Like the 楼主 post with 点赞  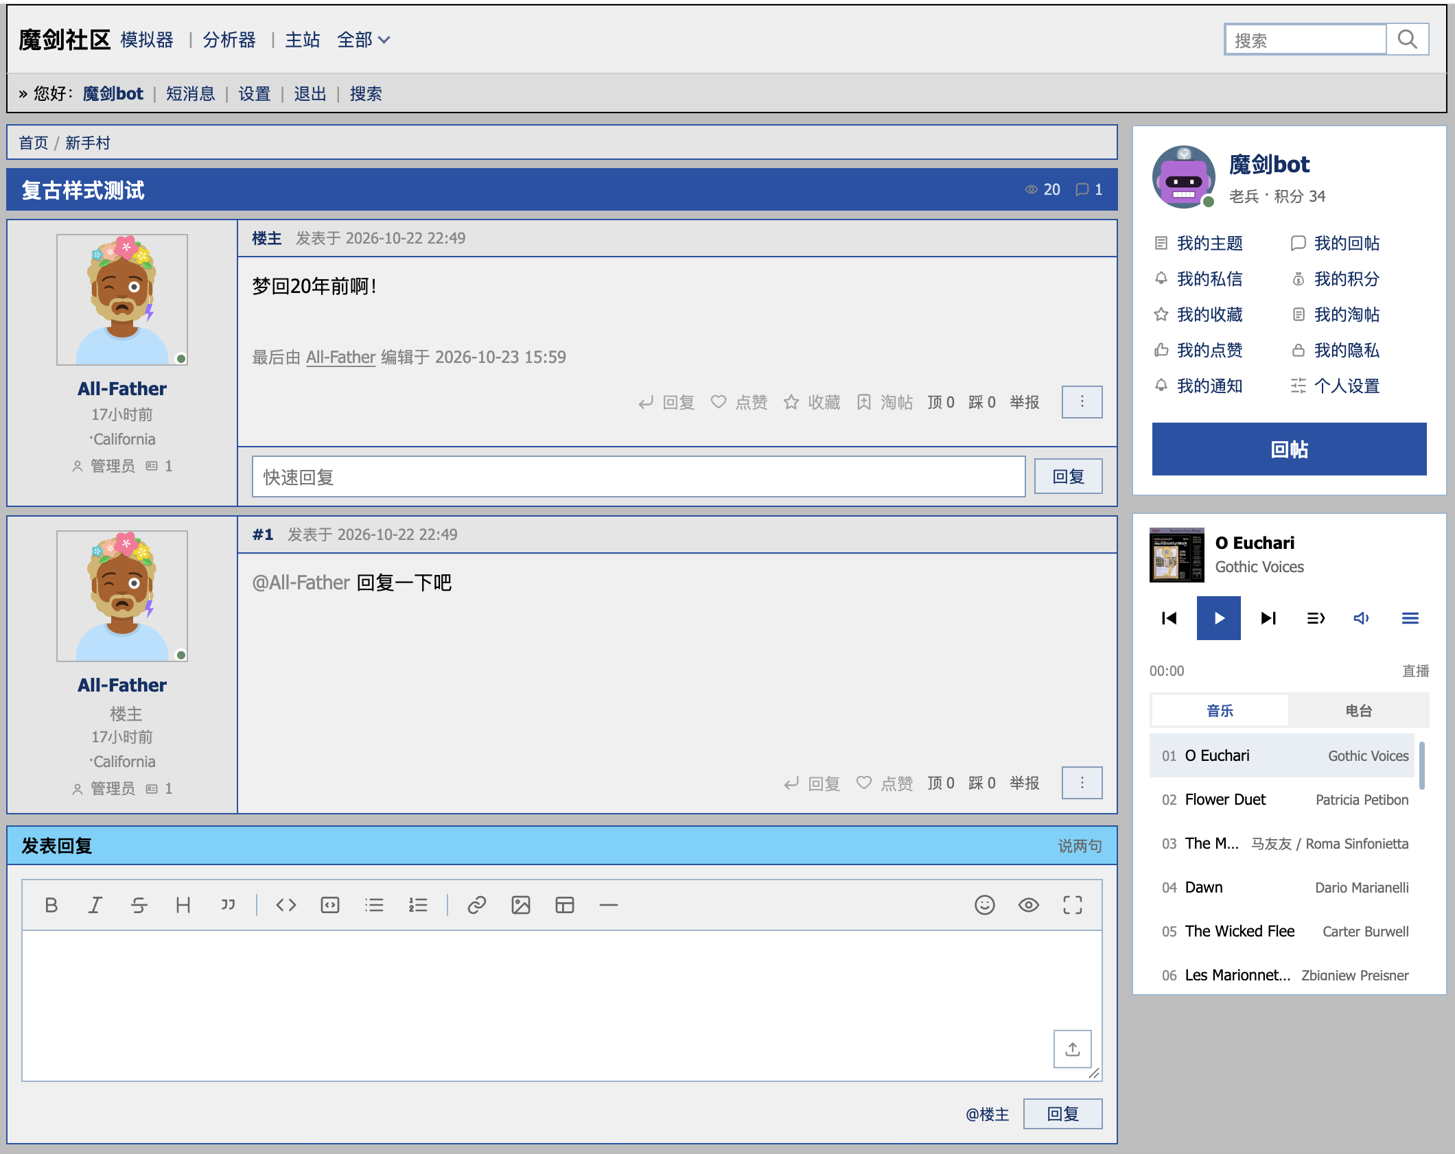(x=739, y=402)
